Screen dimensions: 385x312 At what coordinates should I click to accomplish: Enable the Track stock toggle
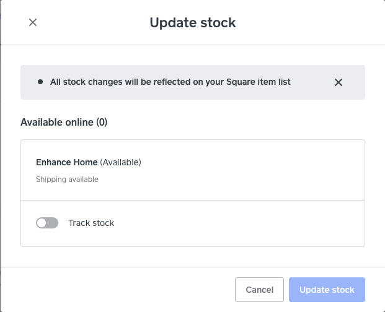coord(47,223)
